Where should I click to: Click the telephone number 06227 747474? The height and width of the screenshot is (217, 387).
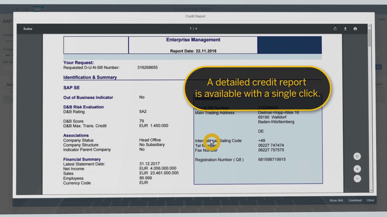click(271, 145)
